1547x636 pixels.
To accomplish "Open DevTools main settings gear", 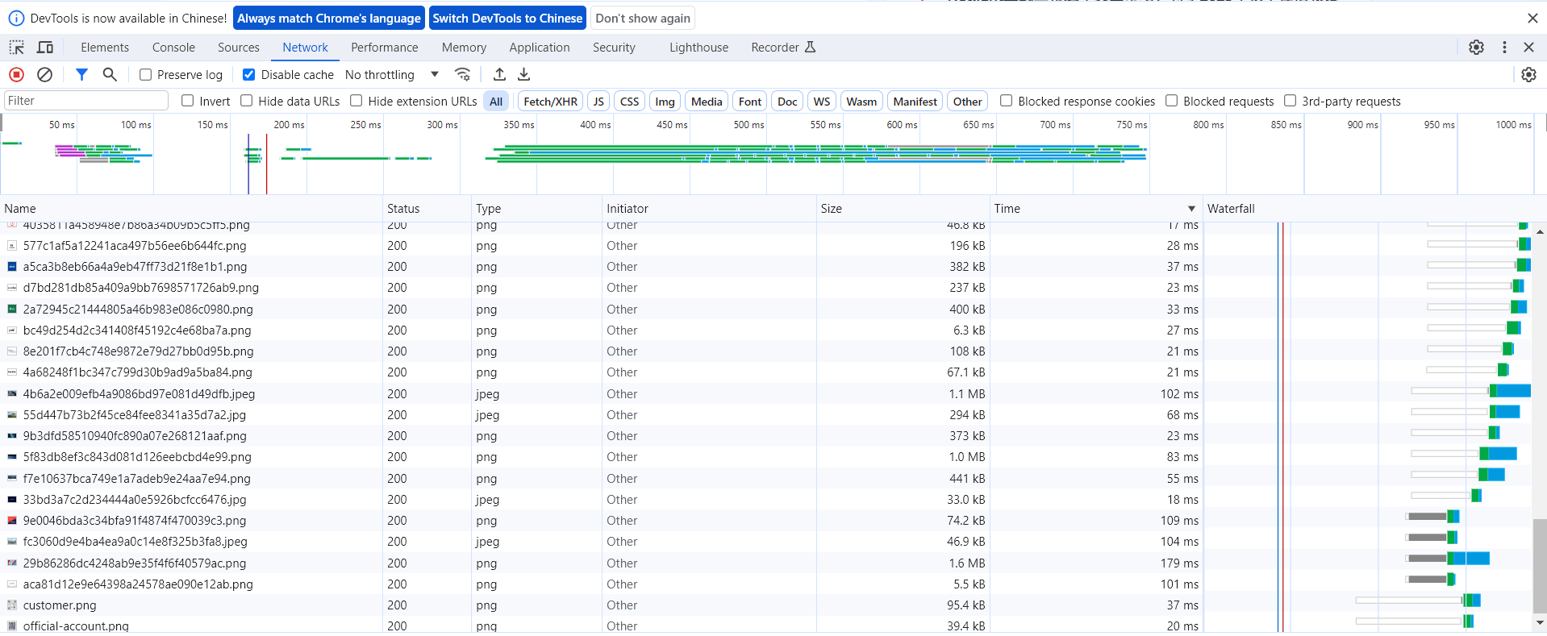I will 1476,48.
